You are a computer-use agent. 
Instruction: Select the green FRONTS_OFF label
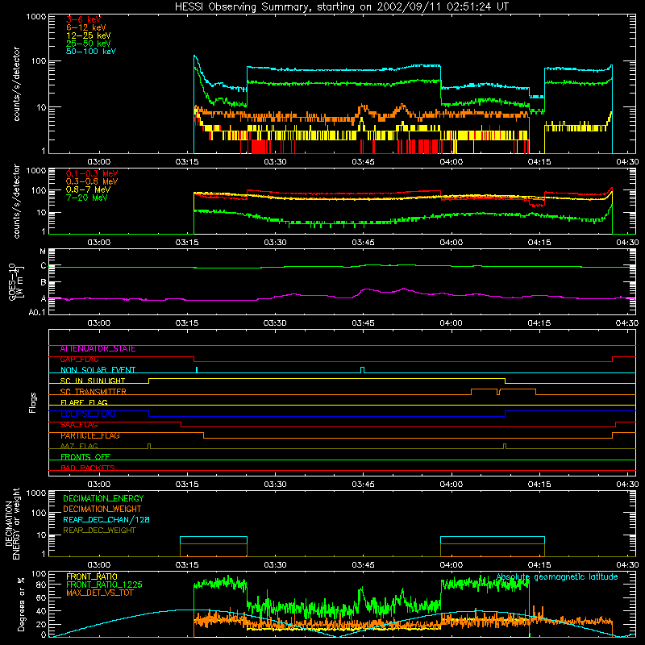pos(85,457)
